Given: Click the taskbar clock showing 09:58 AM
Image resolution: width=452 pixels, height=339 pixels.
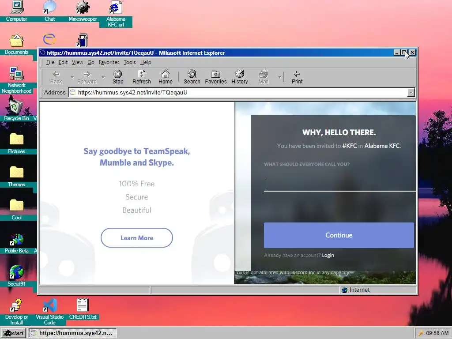Looking at the screenshot, I should point(437,333).
